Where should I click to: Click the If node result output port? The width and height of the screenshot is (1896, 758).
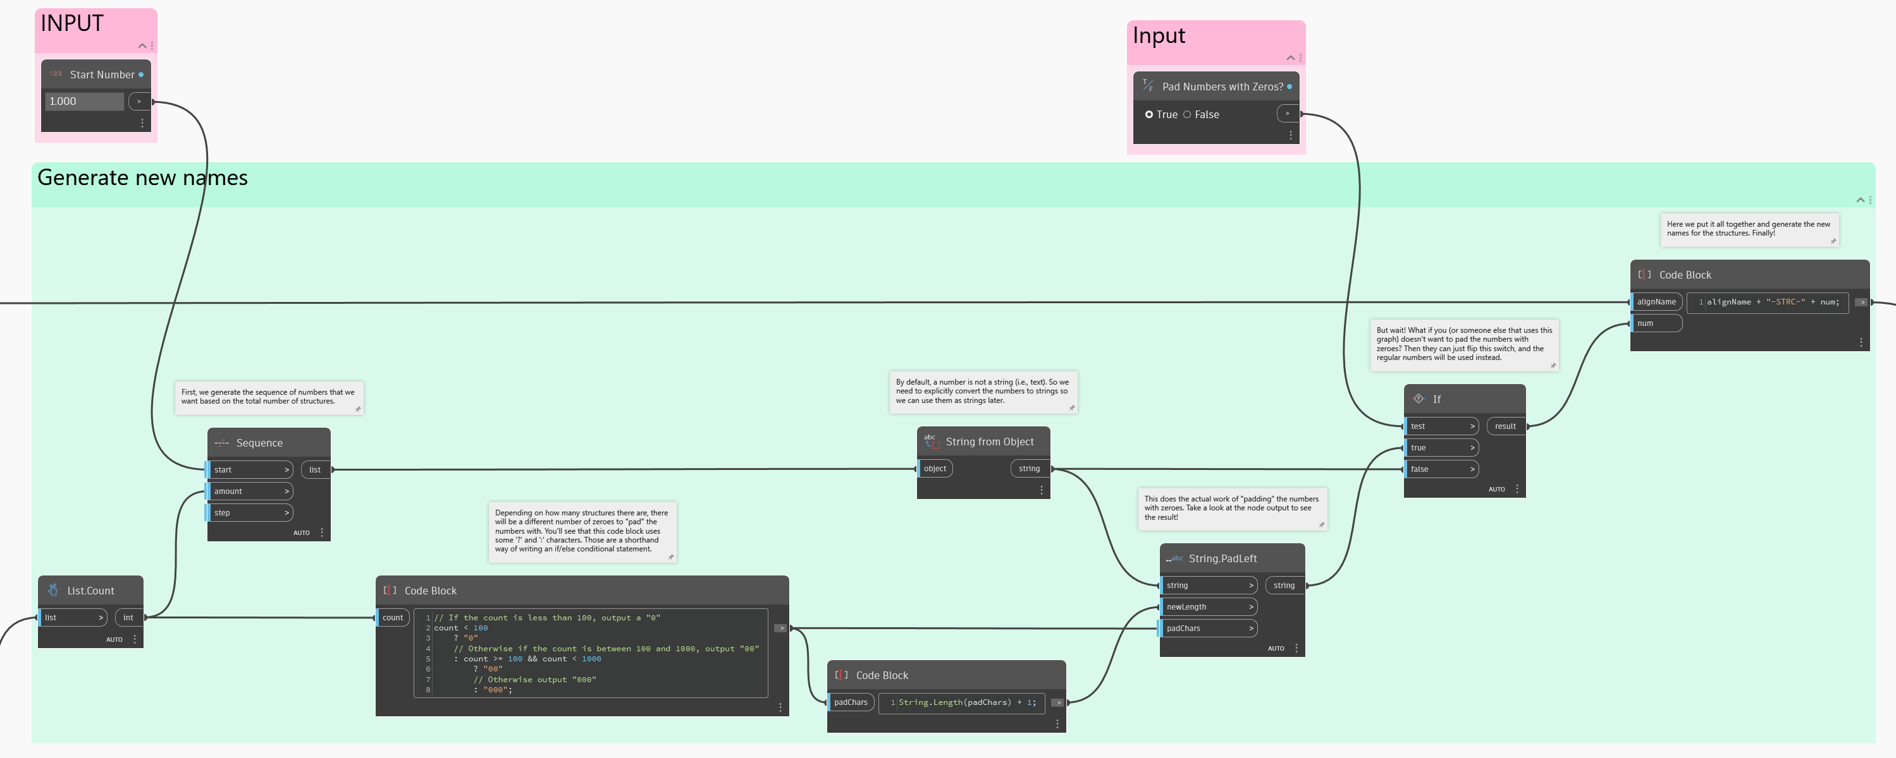[x=1505, y=426]
